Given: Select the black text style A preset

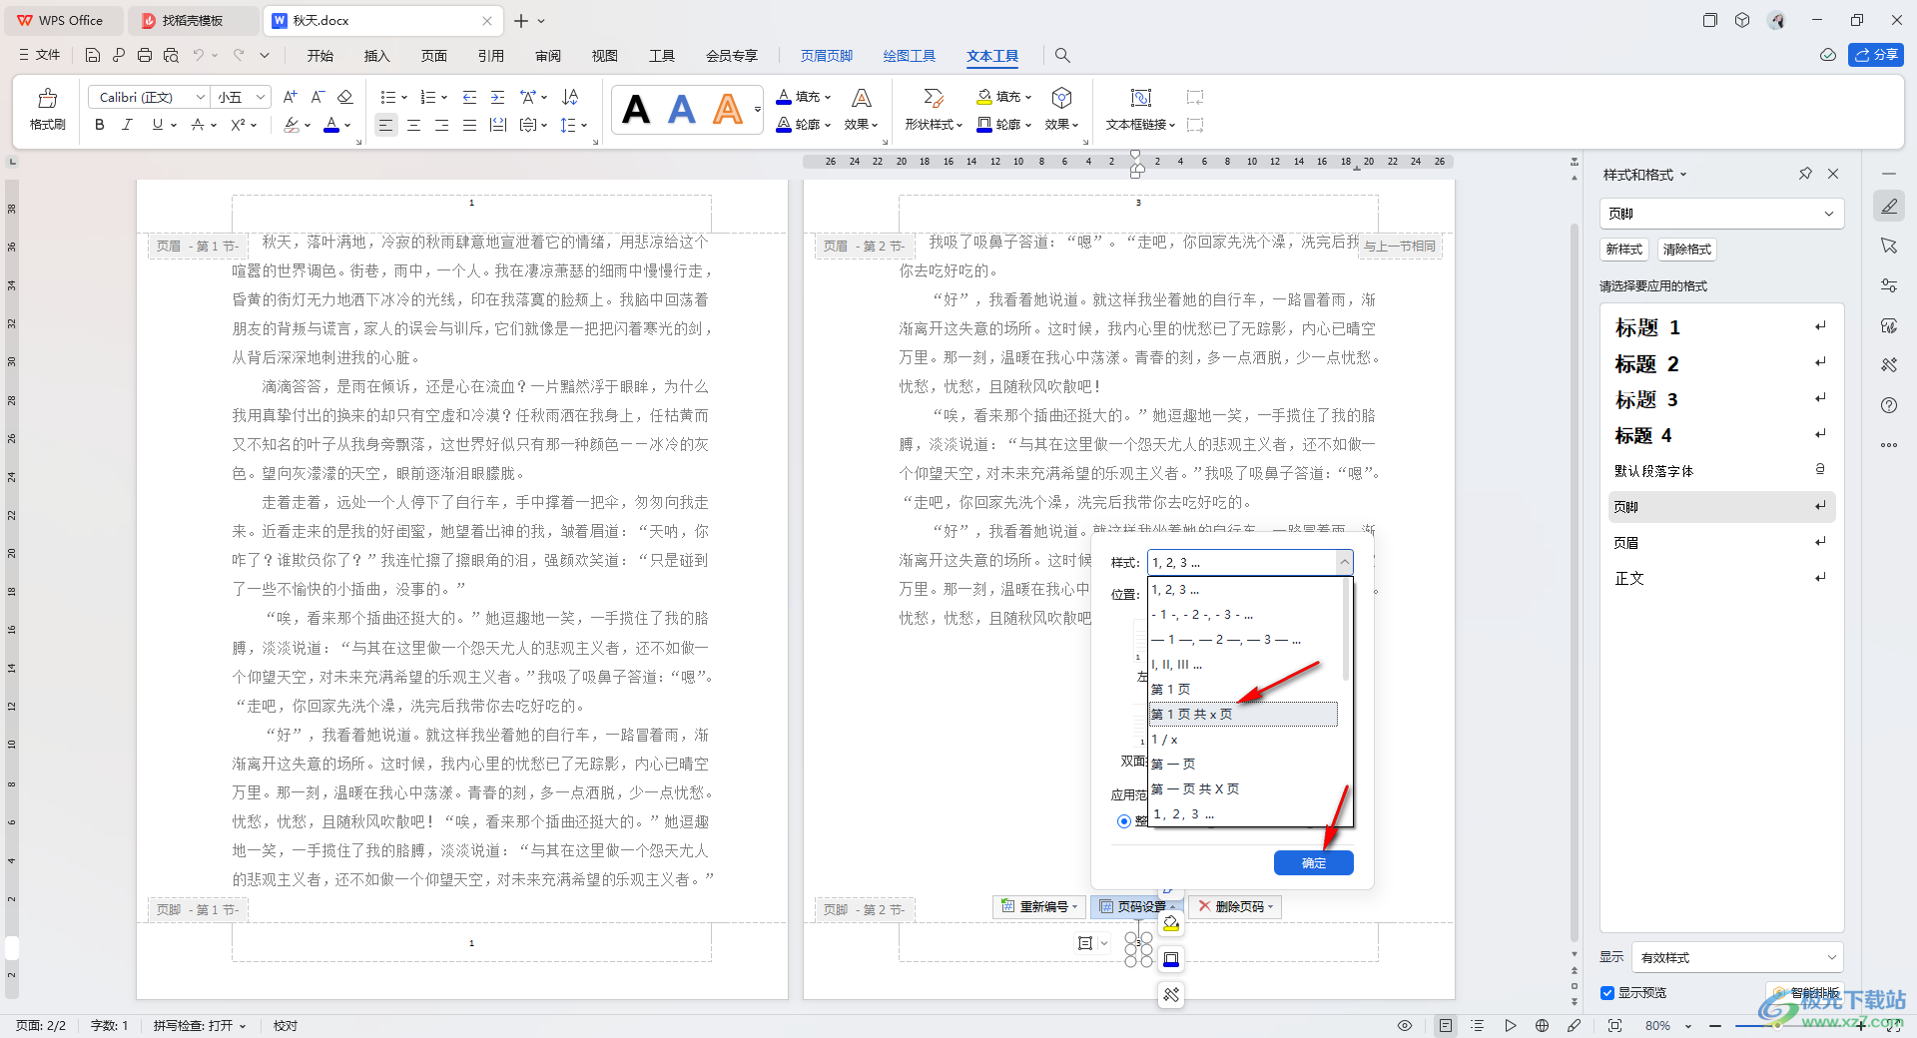Looking at the screenshot, I should tap(636, 109).
